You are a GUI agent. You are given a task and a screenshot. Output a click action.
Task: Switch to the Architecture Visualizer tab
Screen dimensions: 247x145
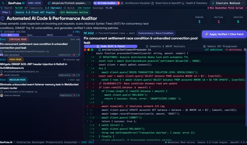click(136, 3)
